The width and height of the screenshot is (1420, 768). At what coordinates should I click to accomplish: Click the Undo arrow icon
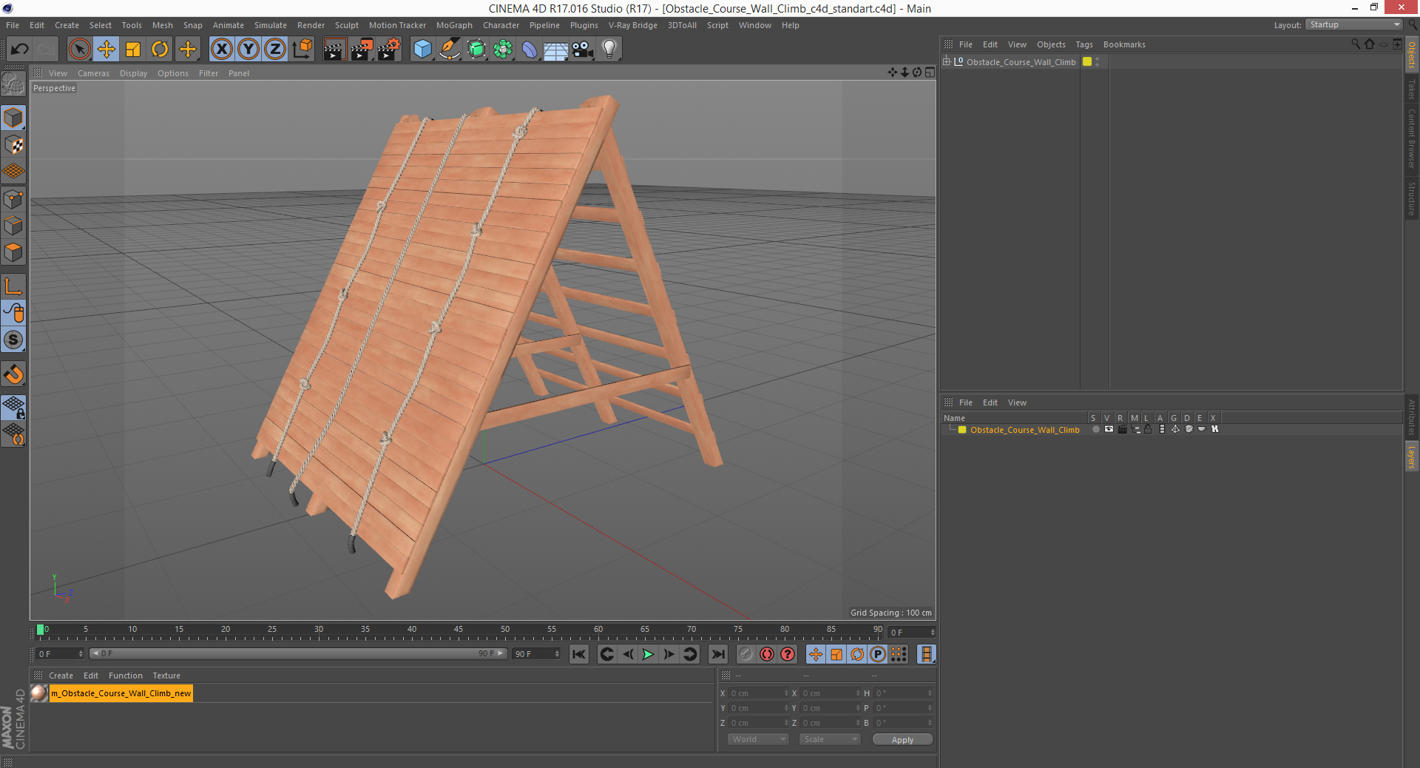pyautogui.click(x=19, y=50)
